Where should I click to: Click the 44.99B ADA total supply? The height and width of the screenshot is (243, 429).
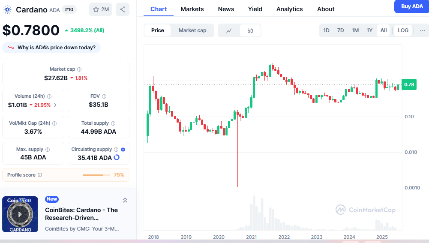(99, 132)
